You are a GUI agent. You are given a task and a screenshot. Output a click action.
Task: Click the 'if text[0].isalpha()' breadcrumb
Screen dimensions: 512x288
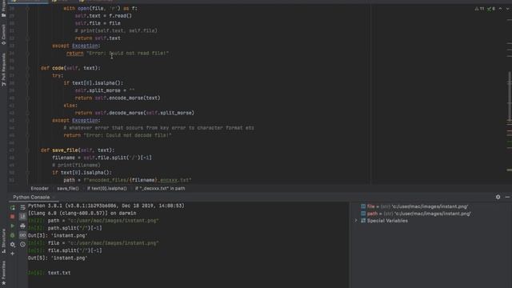coord(106,189)
